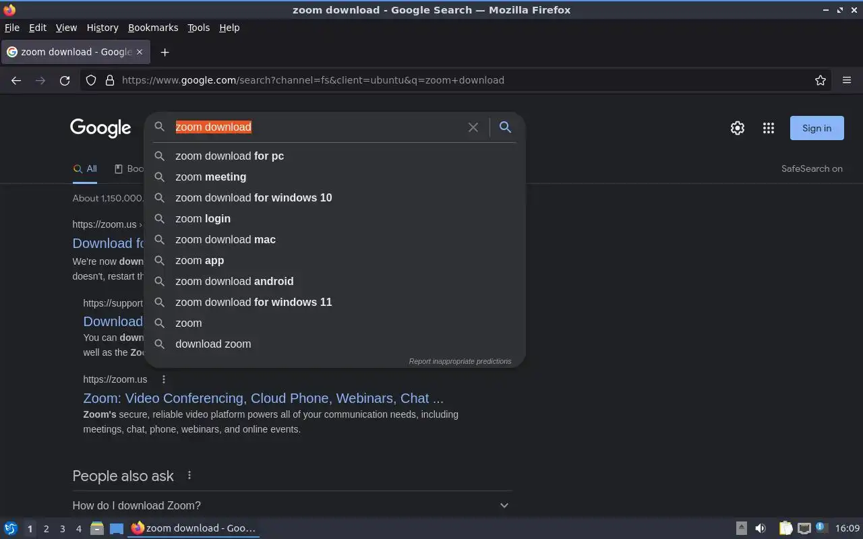
Task: Open the volume speaker tray icon
Action: [760, 528]
